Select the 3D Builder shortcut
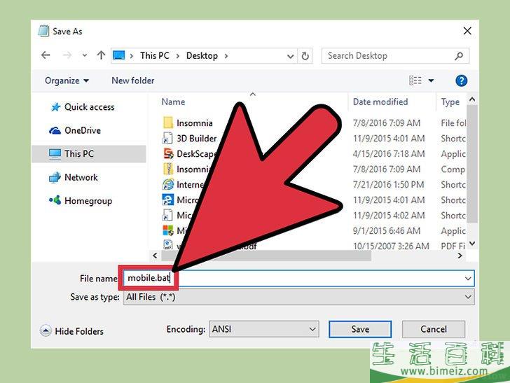 click(x=196, y=139)
